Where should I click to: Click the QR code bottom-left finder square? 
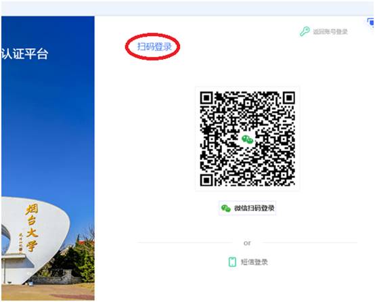tap(206, 180)
